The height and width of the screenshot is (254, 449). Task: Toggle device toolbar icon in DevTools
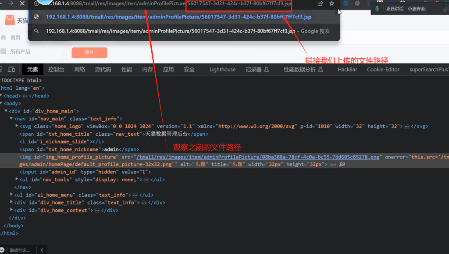point(11,70)
